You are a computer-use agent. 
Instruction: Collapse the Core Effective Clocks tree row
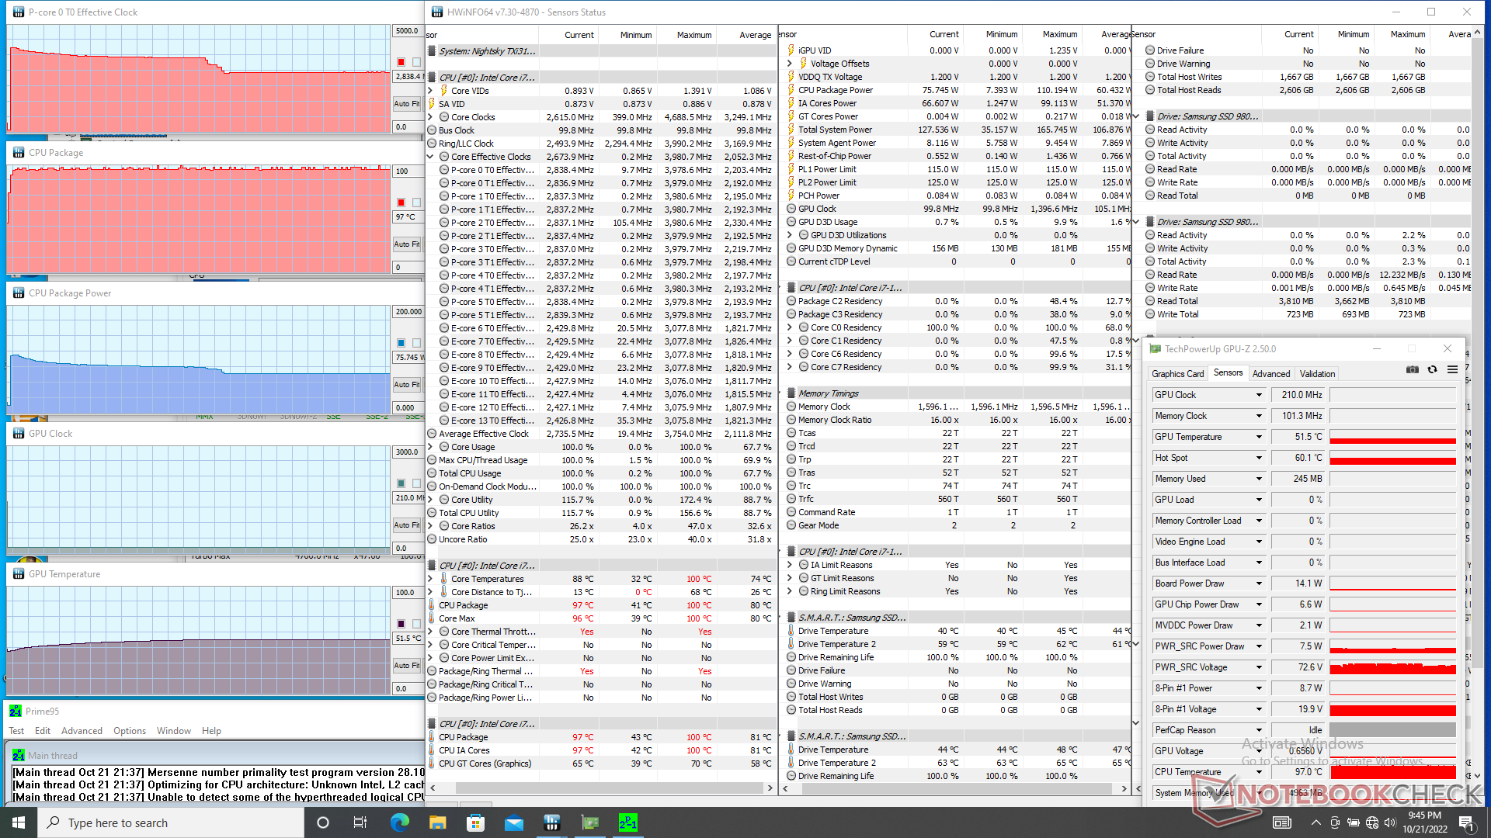[x=431, y=157]
